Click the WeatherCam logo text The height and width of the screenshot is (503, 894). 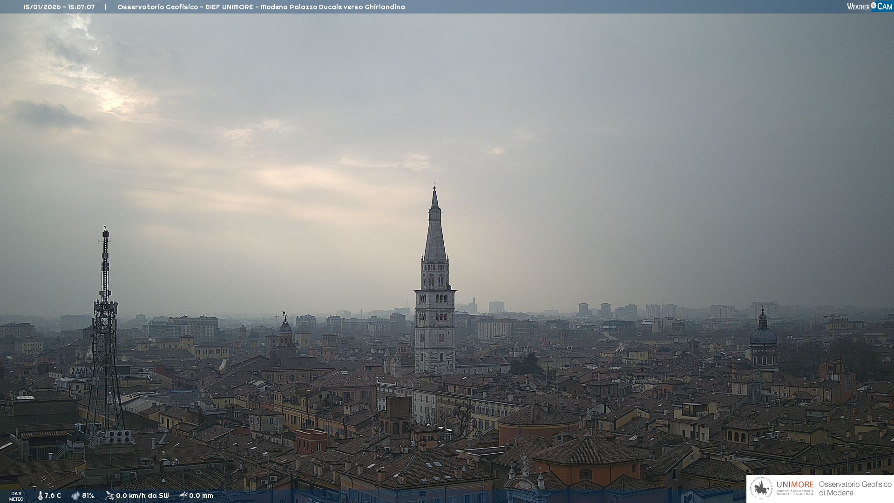(x=858, y=7)
